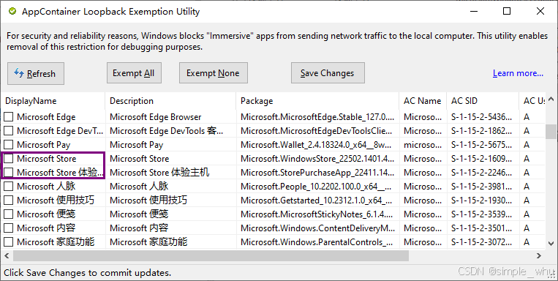Enable loopback for Microsoft Pay
558x281 pixels.
point(9,145)
